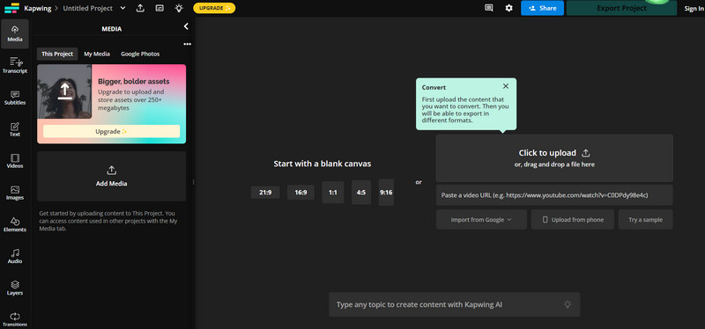
Task: Click the subtitles icon in top toolbar
Action: coord(160,8)
